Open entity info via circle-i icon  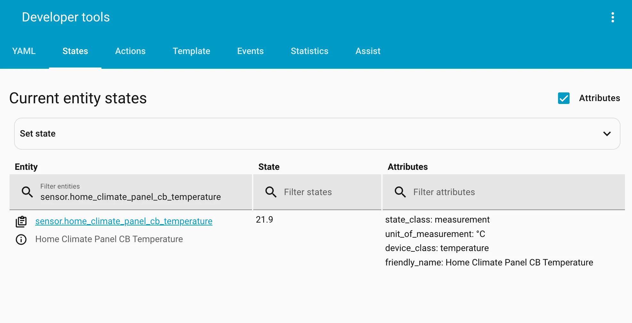21,240
